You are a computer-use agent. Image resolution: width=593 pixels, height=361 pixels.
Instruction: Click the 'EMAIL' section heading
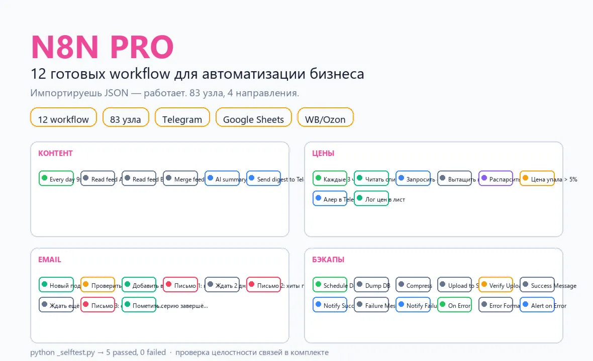50,260
